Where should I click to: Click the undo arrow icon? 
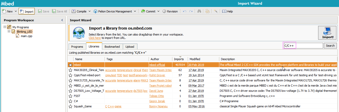pos(185,11)
